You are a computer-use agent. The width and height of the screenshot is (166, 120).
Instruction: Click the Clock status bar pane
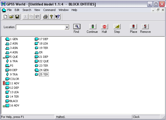coord(146,117)
